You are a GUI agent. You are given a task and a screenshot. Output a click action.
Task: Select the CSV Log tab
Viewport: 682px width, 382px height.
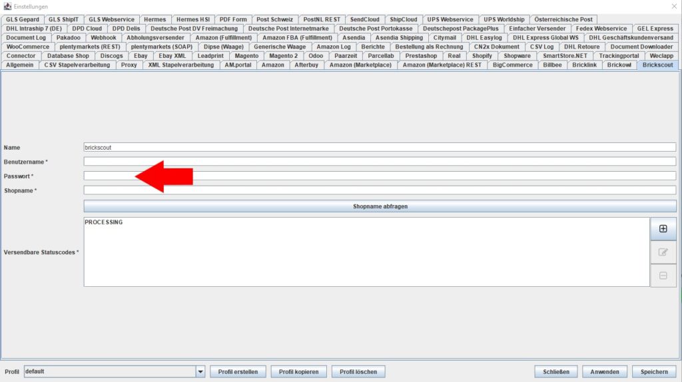click(x=541, y=47)
